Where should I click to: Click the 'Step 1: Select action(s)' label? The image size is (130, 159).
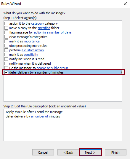[x=20, y=18]
